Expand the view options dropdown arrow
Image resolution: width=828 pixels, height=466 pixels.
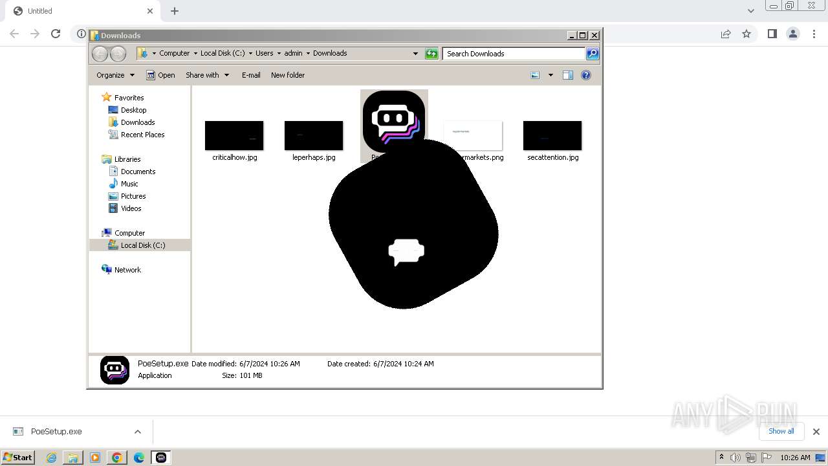[550, 75]
